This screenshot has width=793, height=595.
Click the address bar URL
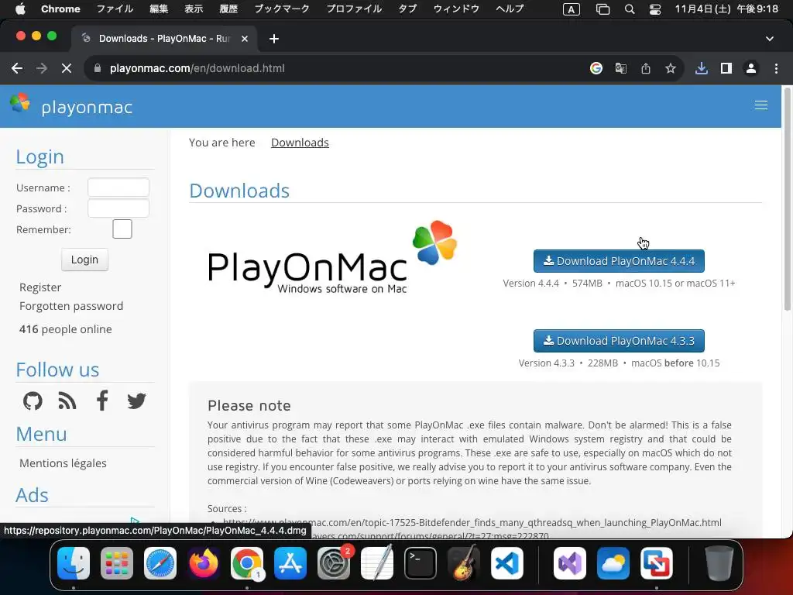coord(197,68)
